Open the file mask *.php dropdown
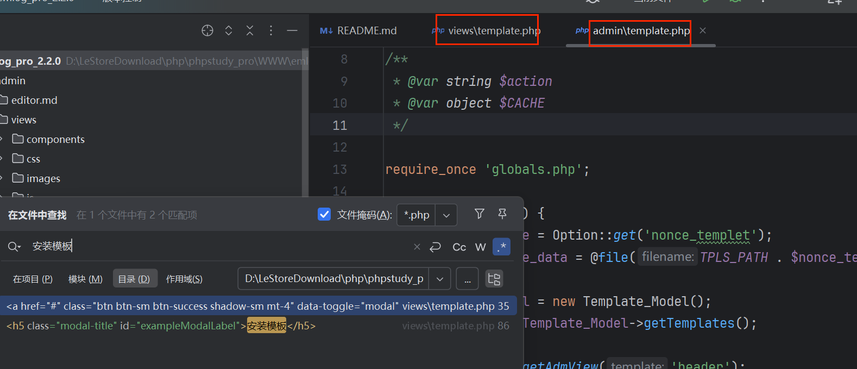The height and width of the screenshot is (369, 857). pos(446,215)
